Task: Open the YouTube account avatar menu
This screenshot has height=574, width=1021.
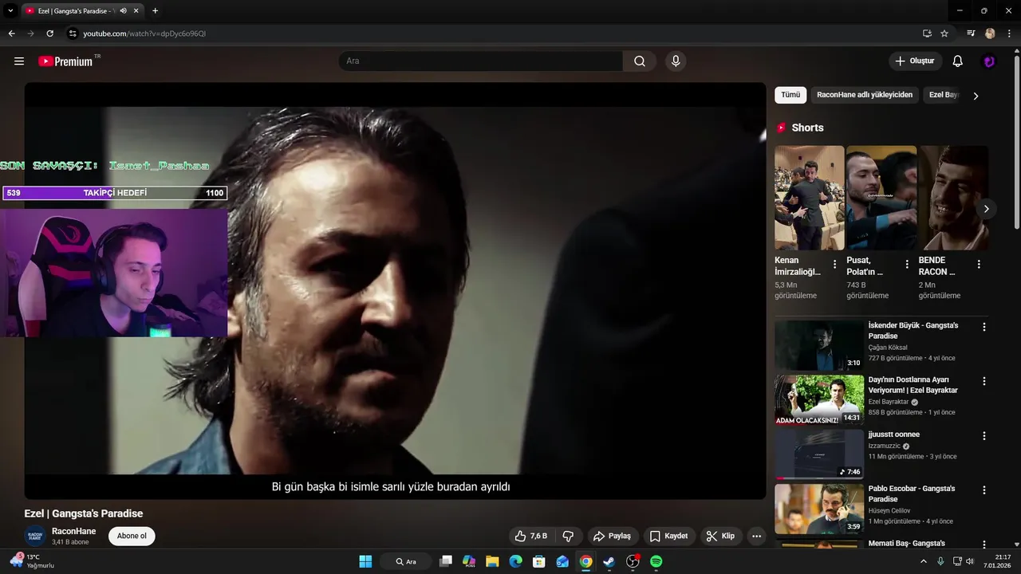Action: [989, 61]
